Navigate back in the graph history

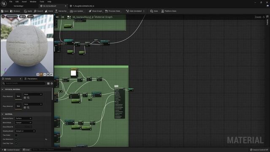pyautogui.click(x=57, y=17)
